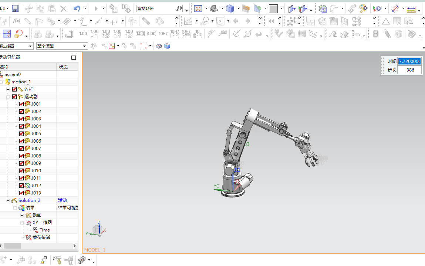Click the layer settings stack icon
Image resolution: width=425 pixels, height=266 pixels.
(323, 8)
